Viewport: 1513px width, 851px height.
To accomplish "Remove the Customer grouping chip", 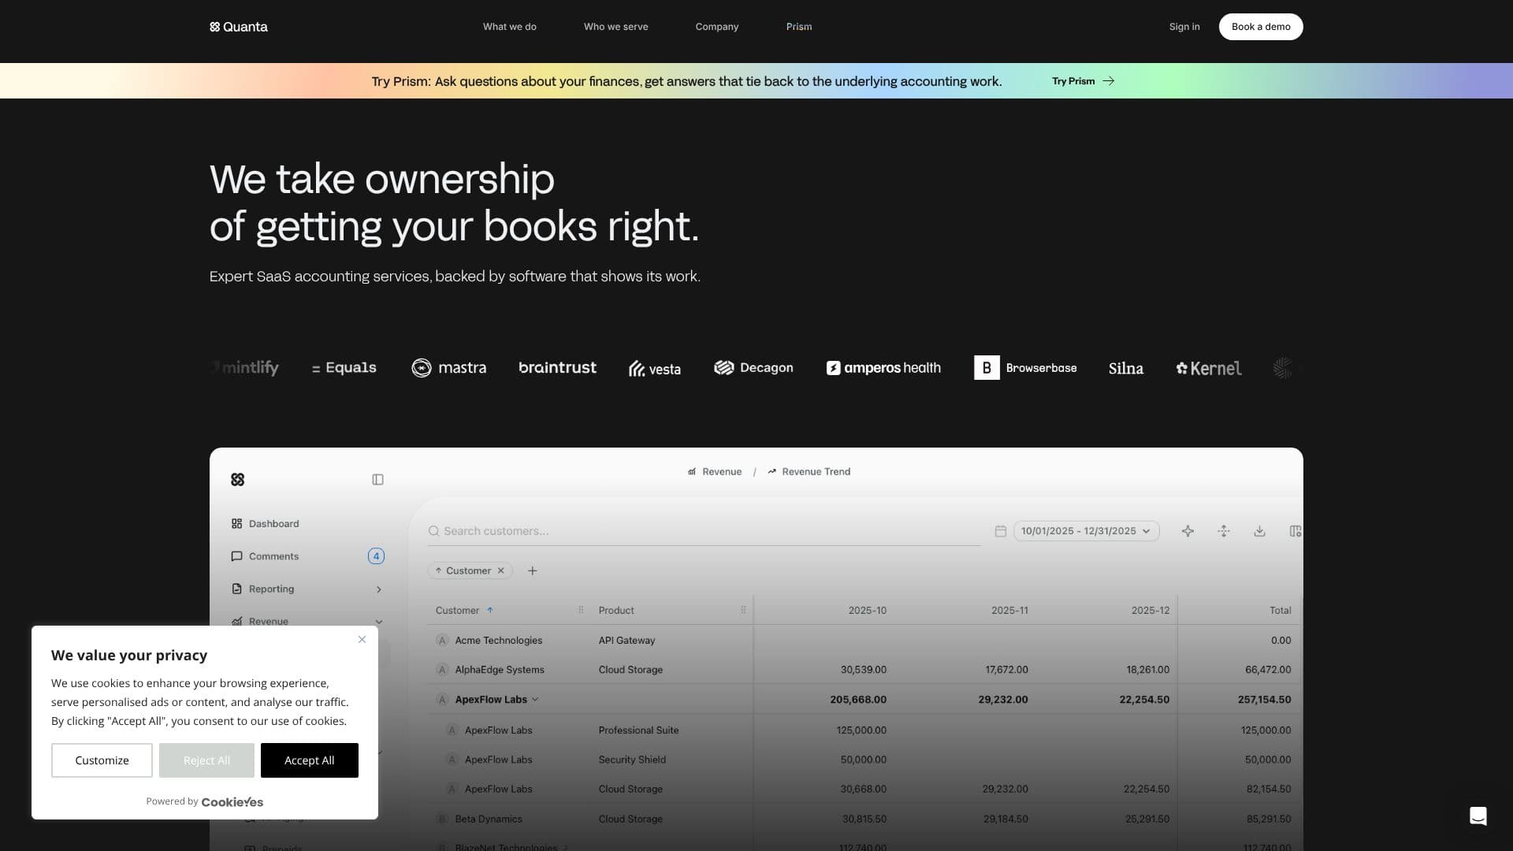I will click(x=500, y=570).
